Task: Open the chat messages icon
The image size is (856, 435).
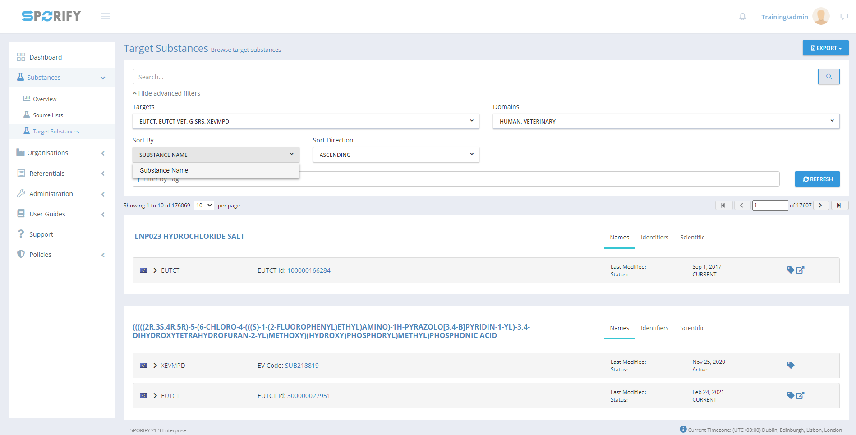Action: pyautogui.click(x=844, y=17)
